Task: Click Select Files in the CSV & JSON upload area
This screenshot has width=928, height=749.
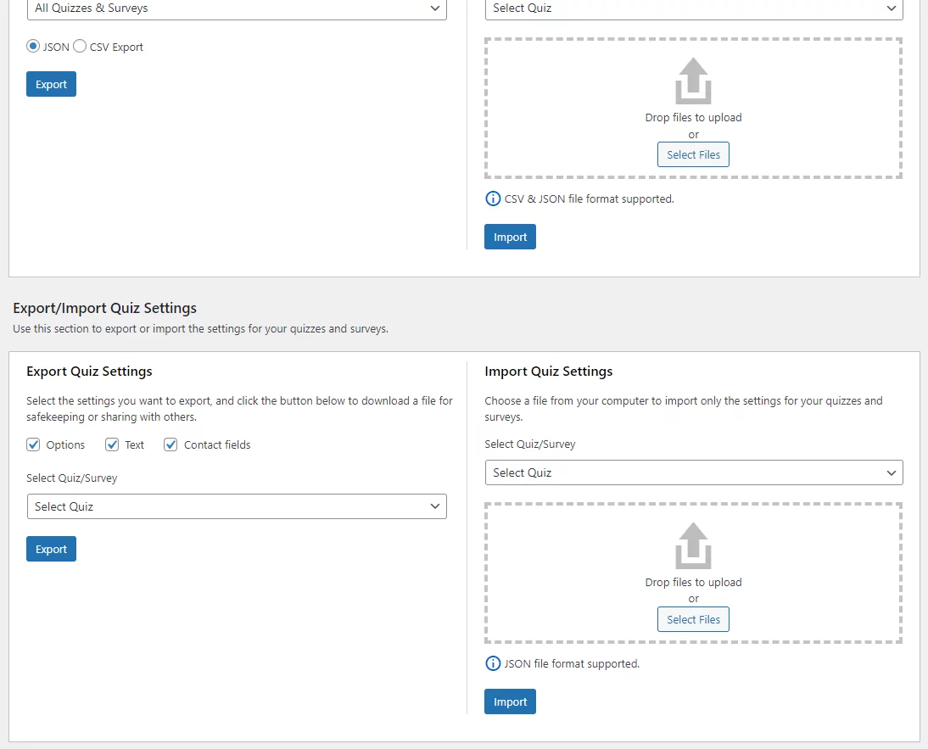Action: click(x=693, y=154)
